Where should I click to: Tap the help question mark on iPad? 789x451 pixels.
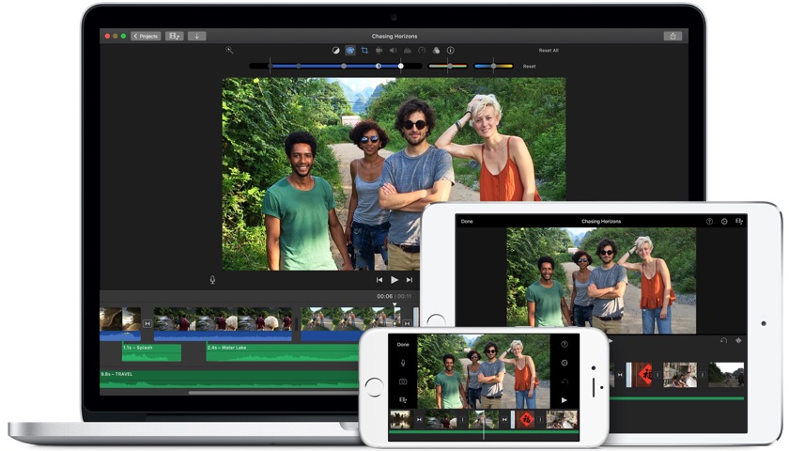click(x=709, y=222)
